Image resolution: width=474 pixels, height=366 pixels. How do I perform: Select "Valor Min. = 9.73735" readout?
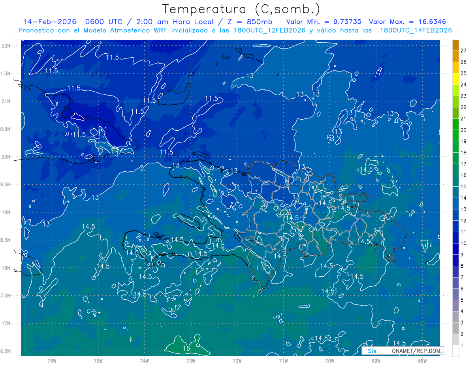tap(324, 22)
